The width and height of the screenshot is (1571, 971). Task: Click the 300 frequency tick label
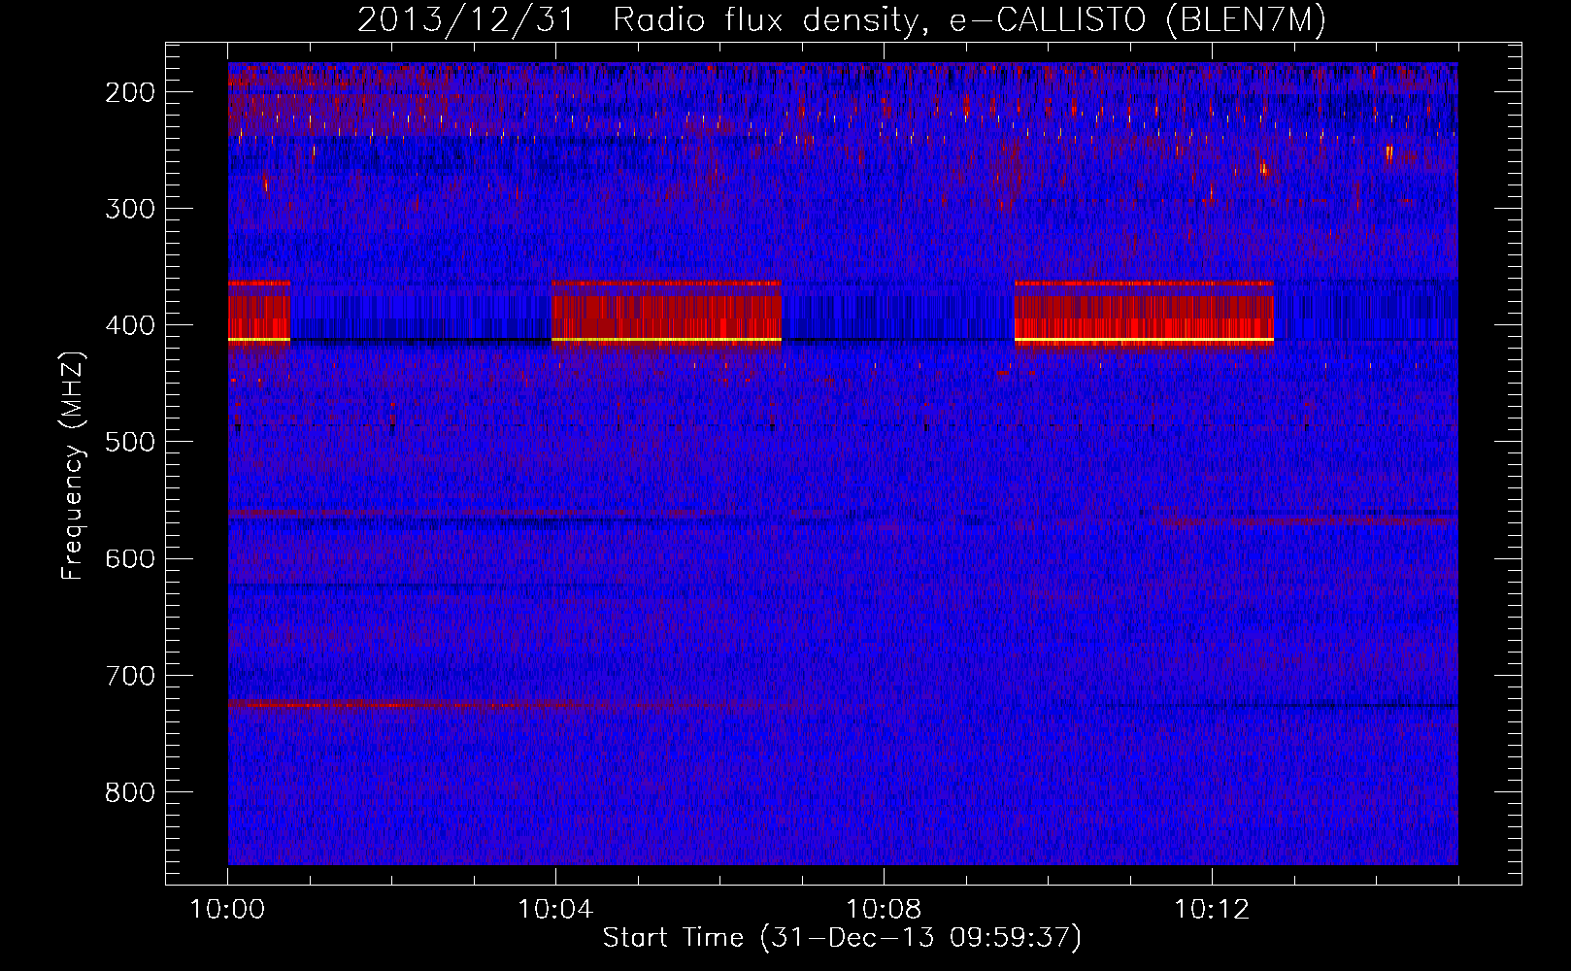coord(130,209)
